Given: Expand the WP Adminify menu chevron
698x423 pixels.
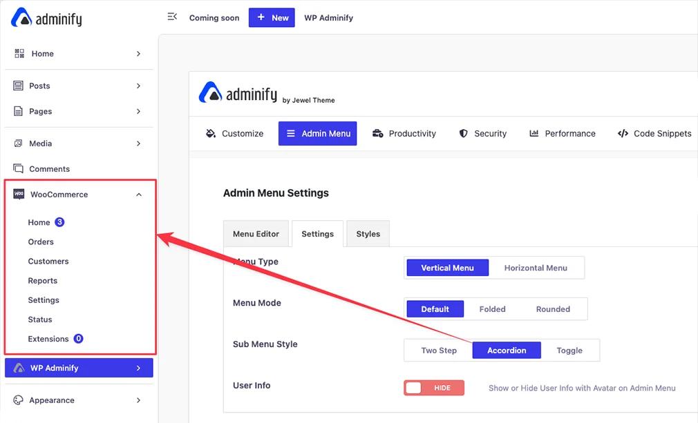Looking at the screenshot, I should 138,368.
